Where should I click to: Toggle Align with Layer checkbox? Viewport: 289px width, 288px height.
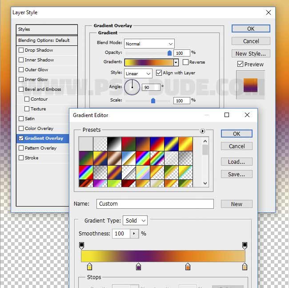[x=159, y=73]
